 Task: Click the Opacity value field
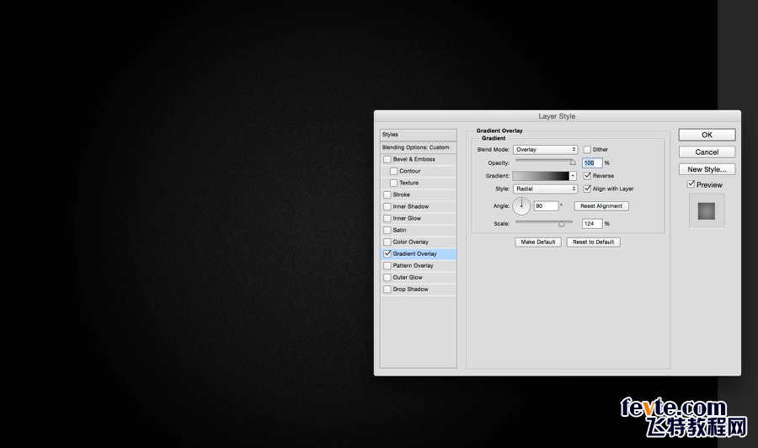tap(592, 163)
